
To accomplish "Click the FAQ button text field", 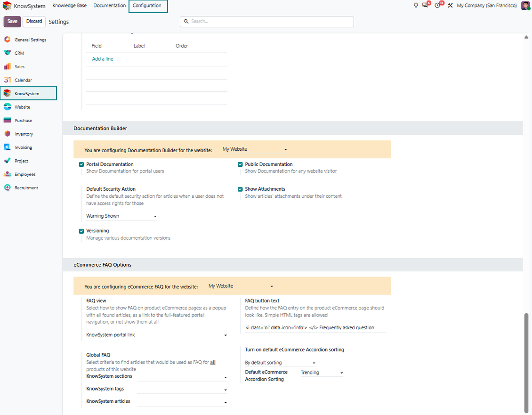I will click(315, 328).
